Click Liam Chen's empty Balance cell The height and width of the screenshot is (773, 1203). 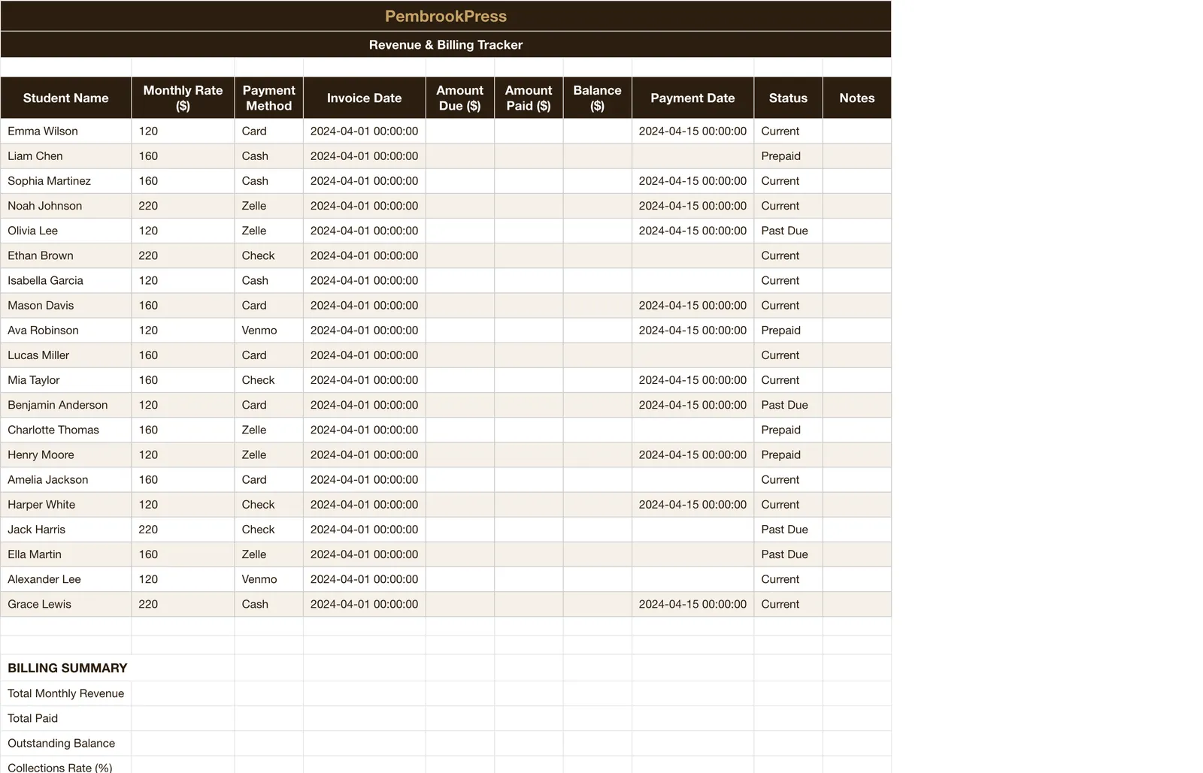[597, 156]
